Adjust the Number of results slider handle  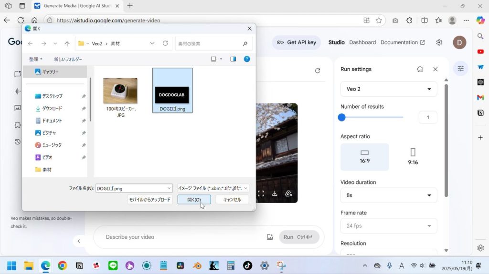[342, 117]
